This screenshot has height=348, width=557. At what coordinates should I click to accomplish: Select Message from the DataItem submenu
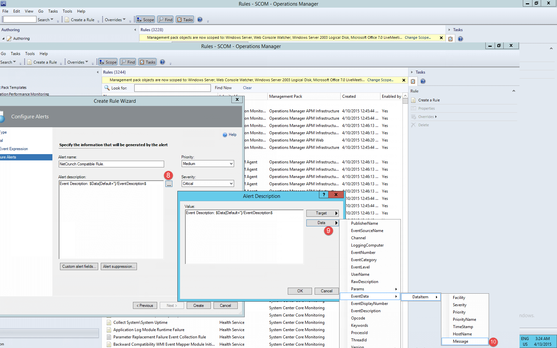[465, 341]
